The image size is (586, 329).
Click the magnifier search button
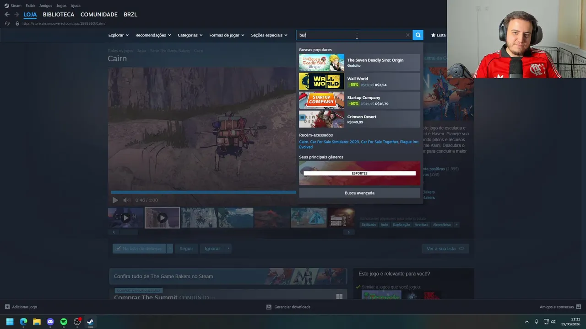(418, 35)
